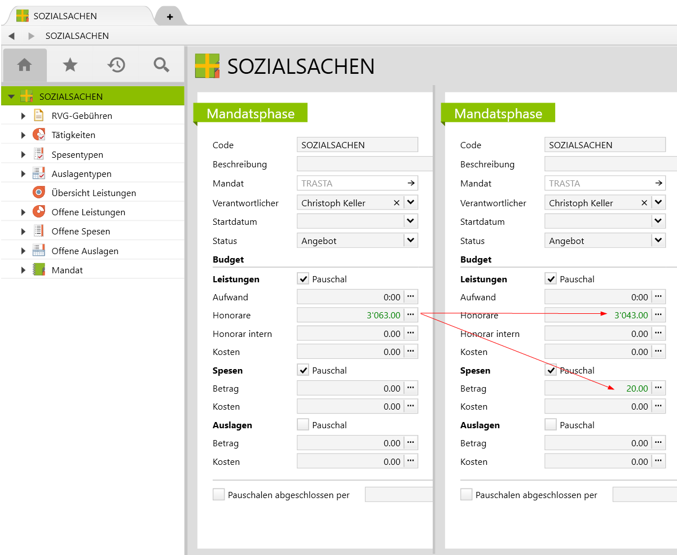Open Startdatum dropdown in right panel
677x555 pixels.
[x=658, y=221]
